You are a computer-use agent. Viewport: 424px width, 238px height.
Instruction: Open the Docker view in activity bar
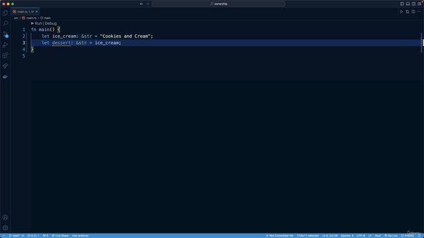[x=5, y=77]
